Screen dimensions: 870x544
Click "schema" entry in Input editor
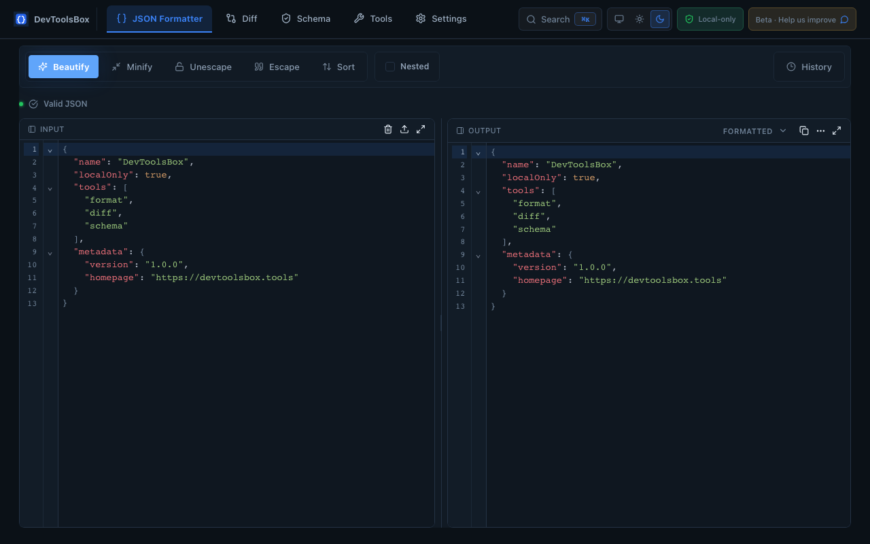[x=106, y=226]
